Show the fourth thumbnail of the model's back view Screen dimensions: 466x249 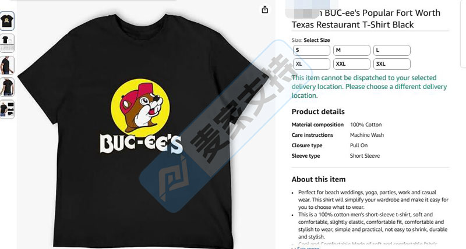point(7,87)
